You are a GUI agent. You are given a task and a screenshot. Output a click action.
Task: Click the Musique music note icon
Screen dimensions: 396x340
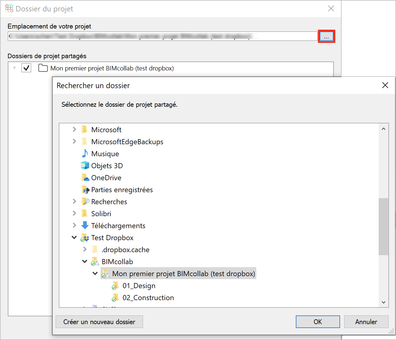85,154
